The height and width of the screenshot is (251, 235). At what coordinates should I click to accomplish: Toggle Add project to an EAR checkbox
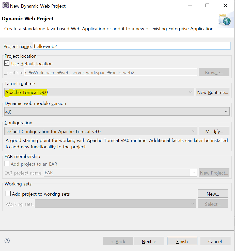pyautogui.click(x=7, y=163)
